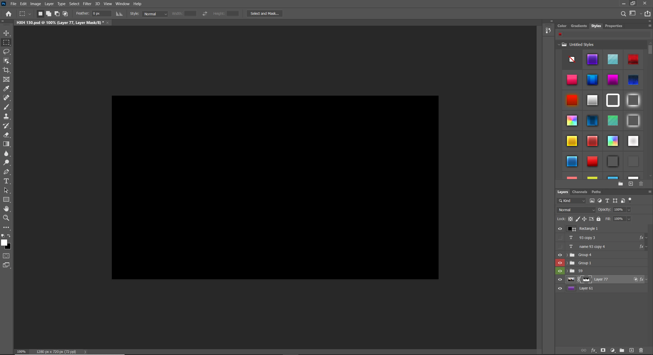Image resolution: width=653 pixels, height=355 pixels.
Task: Activate the Hand tool
Action: tap(6, 209)
